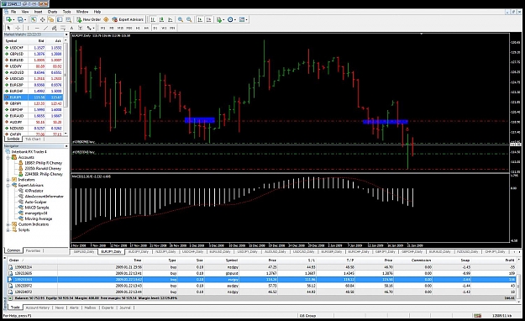Click the Arrows objects toolbar icon
The width and height of the screenshot is (525, 321).
click(x=89, y=28)
